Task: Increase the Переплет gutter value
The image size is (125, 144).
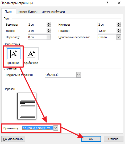Action: coord(49,36)
